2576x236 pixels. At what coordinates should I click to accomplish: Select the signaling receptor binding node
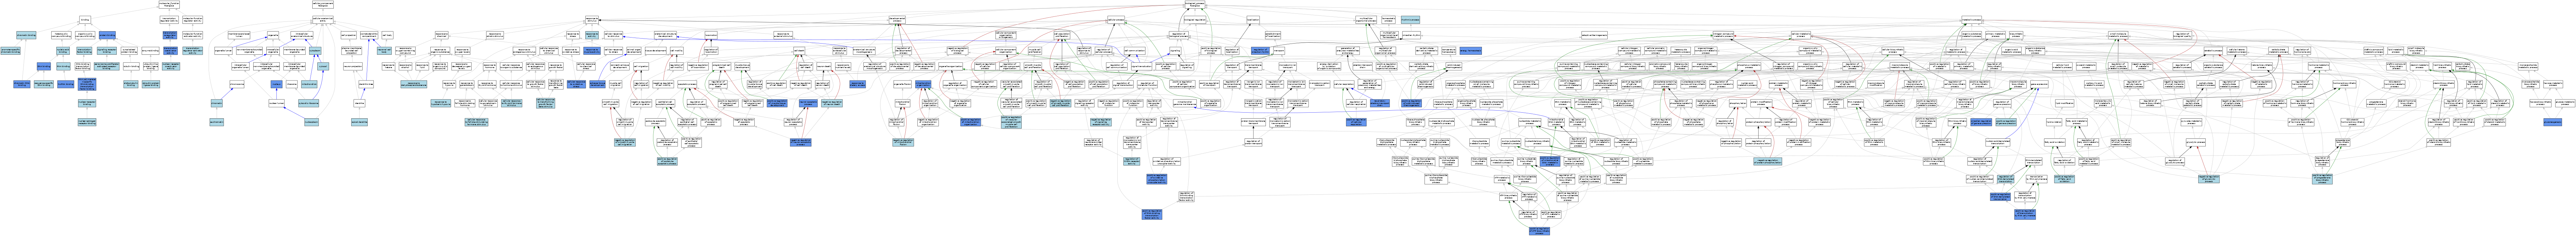tap(107, 51)
